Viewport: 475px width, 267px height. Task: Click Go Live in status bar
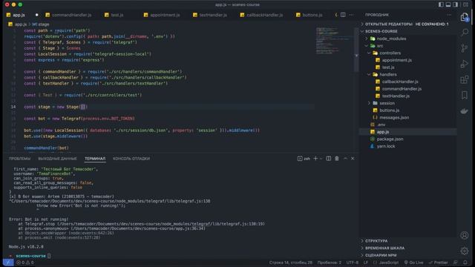[413, 263]
